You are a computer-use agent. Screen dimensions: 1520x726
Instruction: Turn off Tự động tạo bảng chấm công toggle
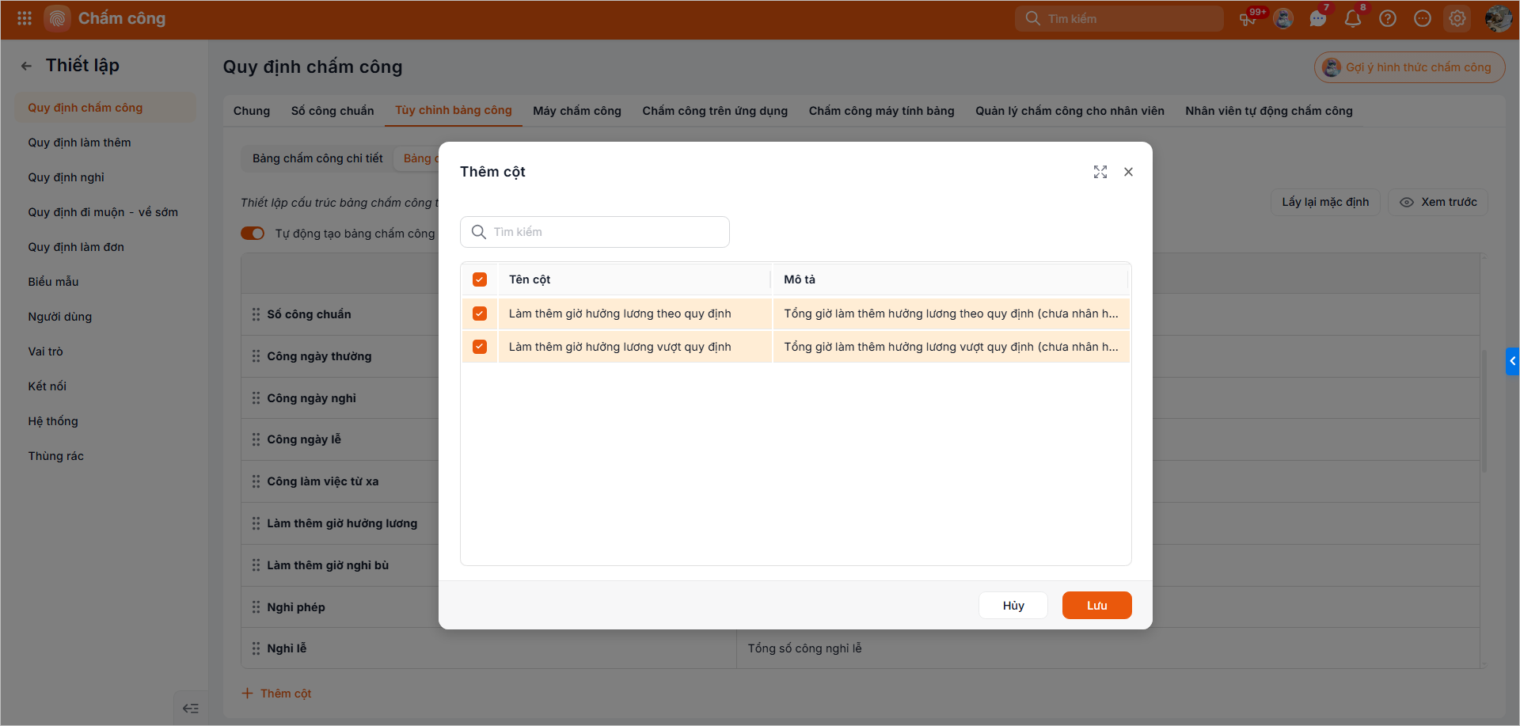[x=253, y=234]
